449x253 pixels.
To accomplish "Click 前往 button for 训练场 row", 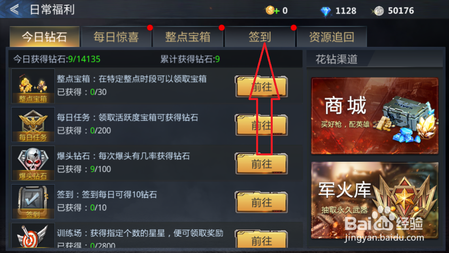I will pos(261,239).
